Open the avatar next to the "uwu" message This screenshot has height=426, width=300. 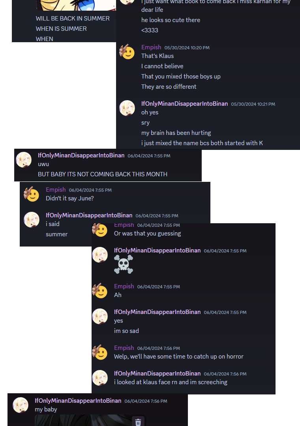(x=24, y=159)
